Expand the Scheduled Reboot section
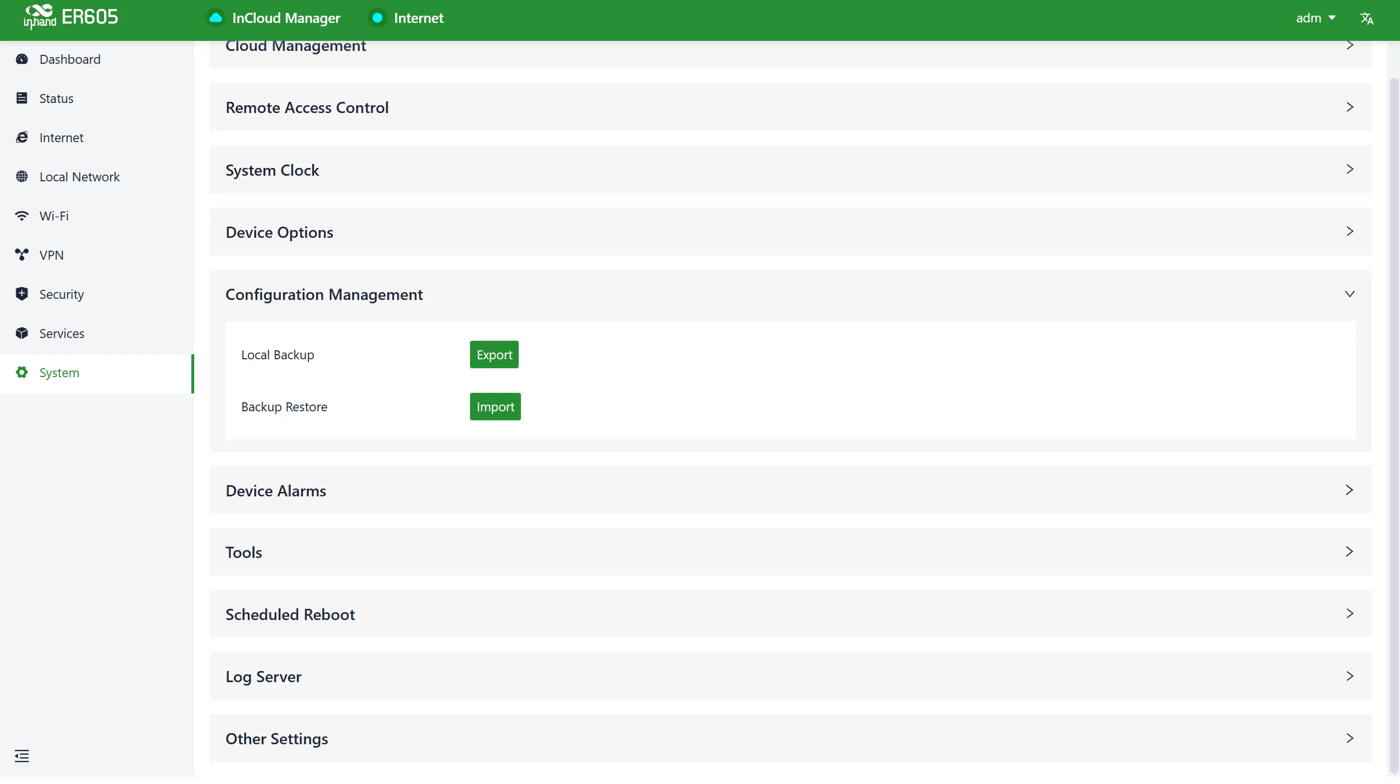This screenshot has height=784, width=1400. click(790, 614)
